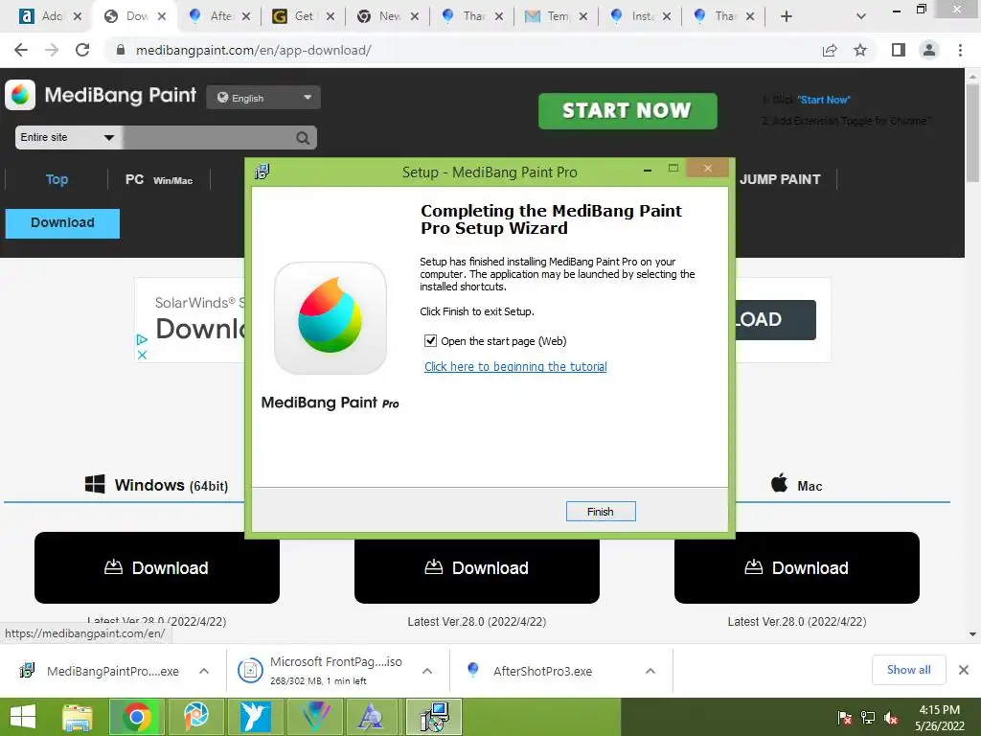Open the Chrome profile avatar
This screenshot has height=736, width=981.
point(929,50)
